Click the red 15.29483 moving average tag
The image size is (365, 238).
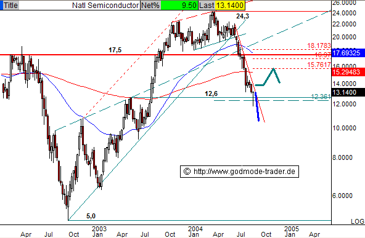pos(348,72)
